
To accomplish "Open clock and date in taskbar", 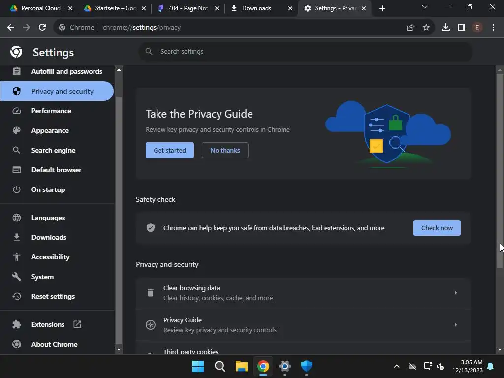I will pos(468,366).
